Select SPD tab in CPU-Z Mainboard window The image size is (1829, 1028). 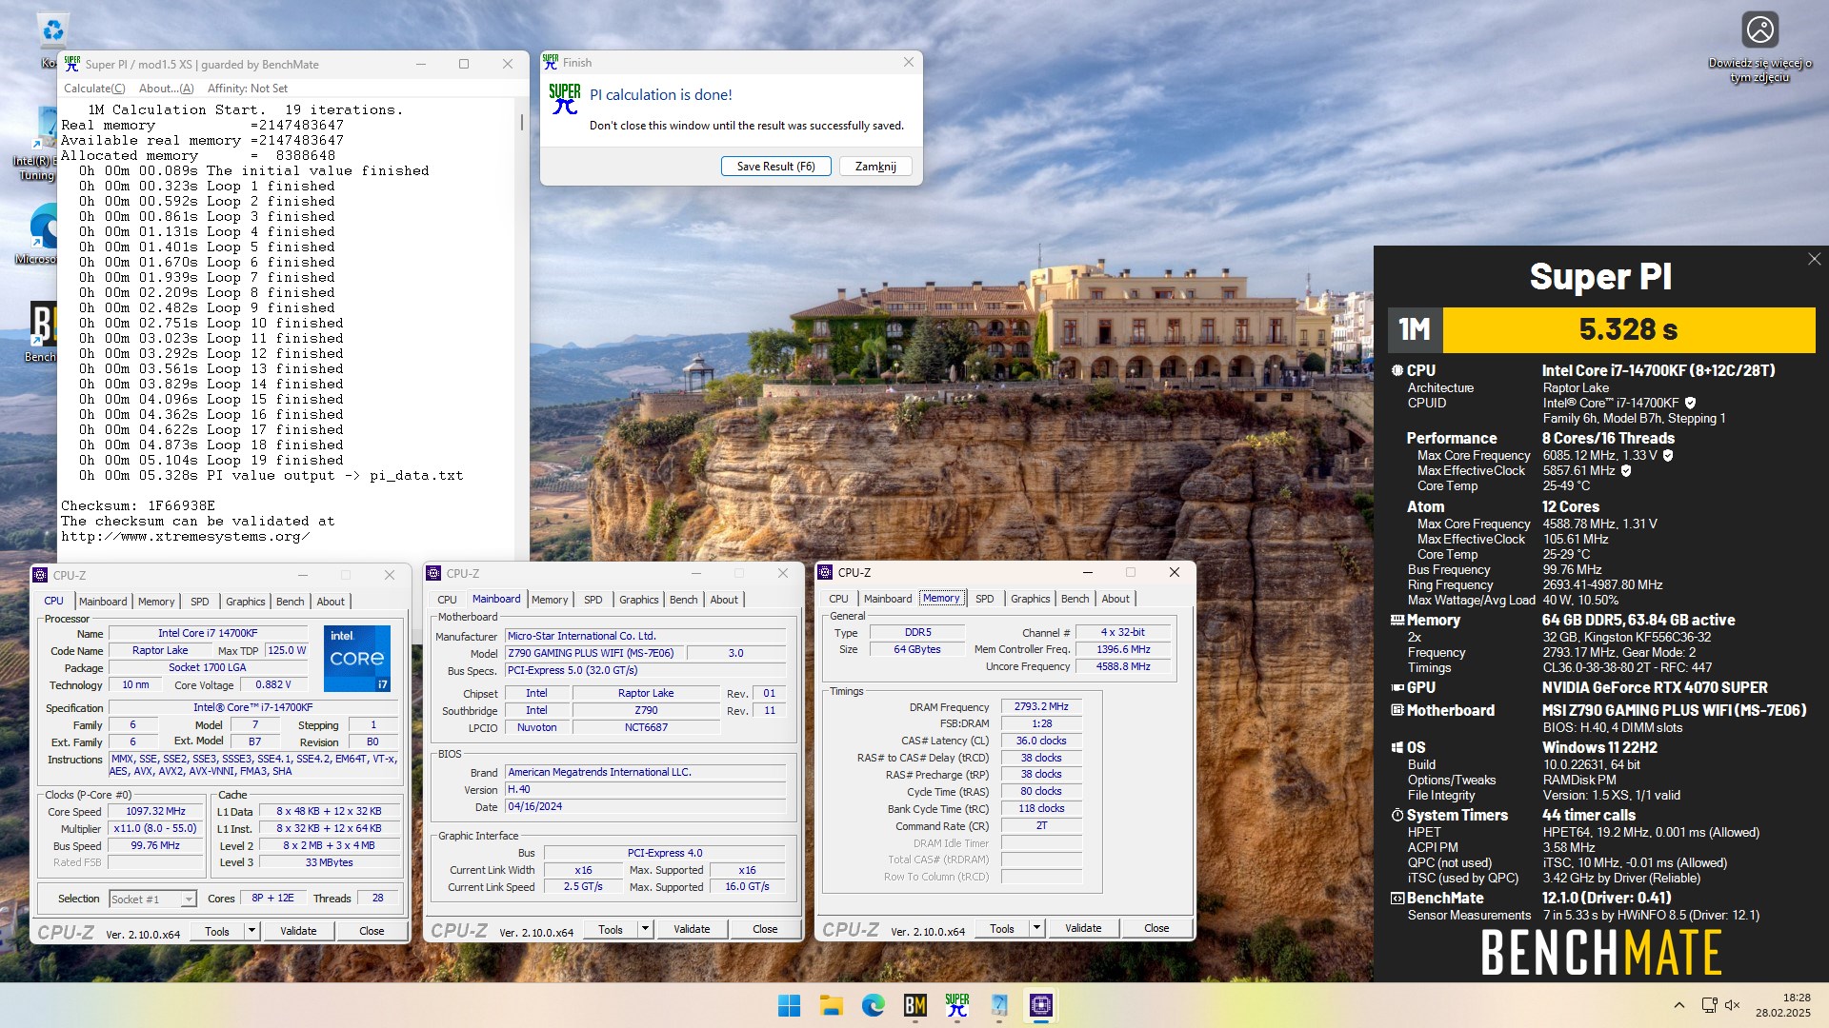tap(593, 600)
